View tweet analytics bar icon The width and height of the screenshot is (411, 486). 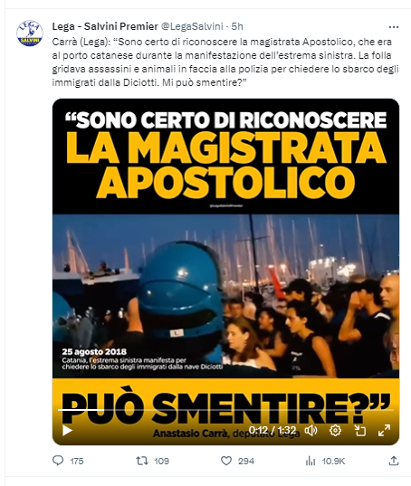[311, 462]
